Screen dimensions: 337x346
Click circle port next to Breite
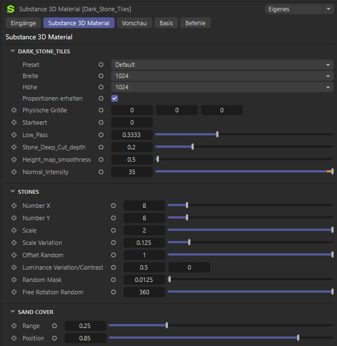pyautogui.click(x=101, y=76)
